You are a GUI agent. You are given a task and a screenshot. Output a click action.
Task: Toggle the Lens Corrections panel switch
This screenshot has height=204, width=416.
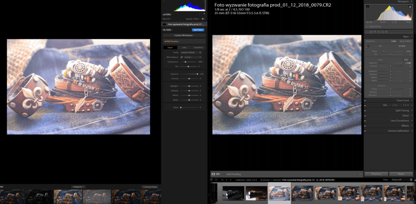[365, 121]
